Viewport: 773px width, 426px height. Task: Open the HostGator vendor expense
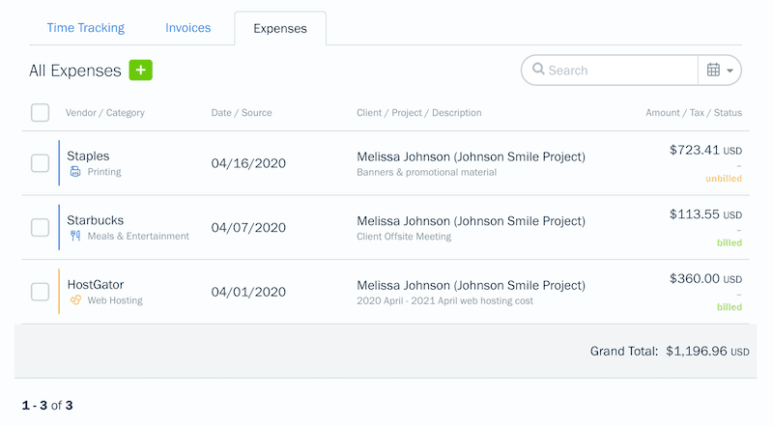[x=96, y=285]
